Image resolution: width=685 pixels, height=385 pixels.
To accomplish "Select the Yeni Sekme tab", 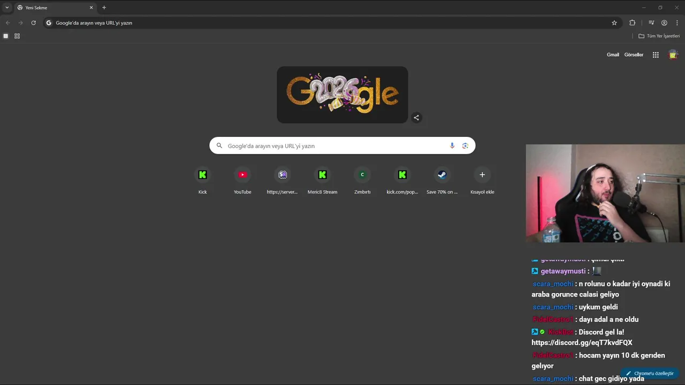I will coord(56,7).
